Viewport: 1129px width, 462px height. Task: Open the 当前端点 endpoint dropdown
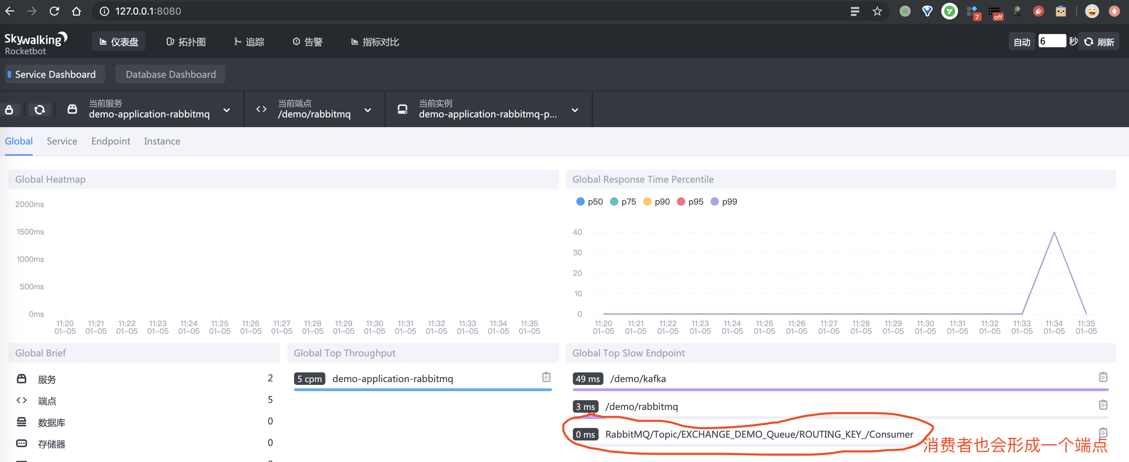[368, 110]
